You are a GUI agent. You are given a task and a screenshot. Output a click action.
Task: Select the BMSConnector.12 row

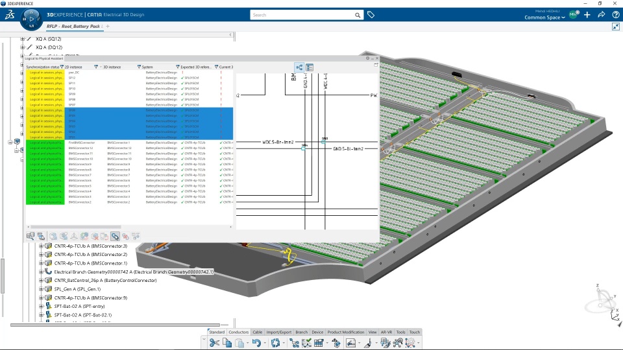point(129,148)
